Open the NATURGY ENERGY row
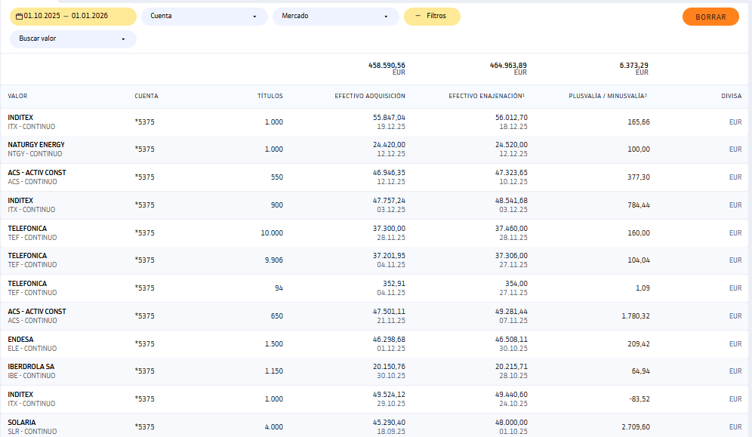 [x=36, y=145]
